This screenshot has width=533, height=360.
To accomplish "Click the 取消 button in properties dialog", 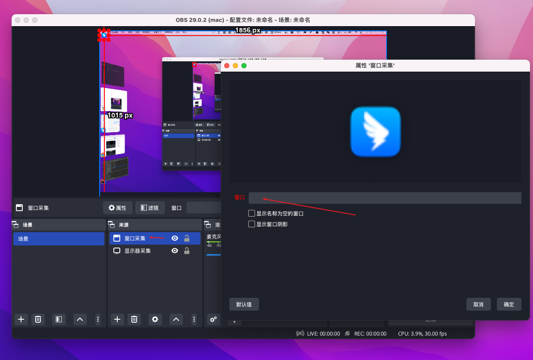I will point(478,304).
